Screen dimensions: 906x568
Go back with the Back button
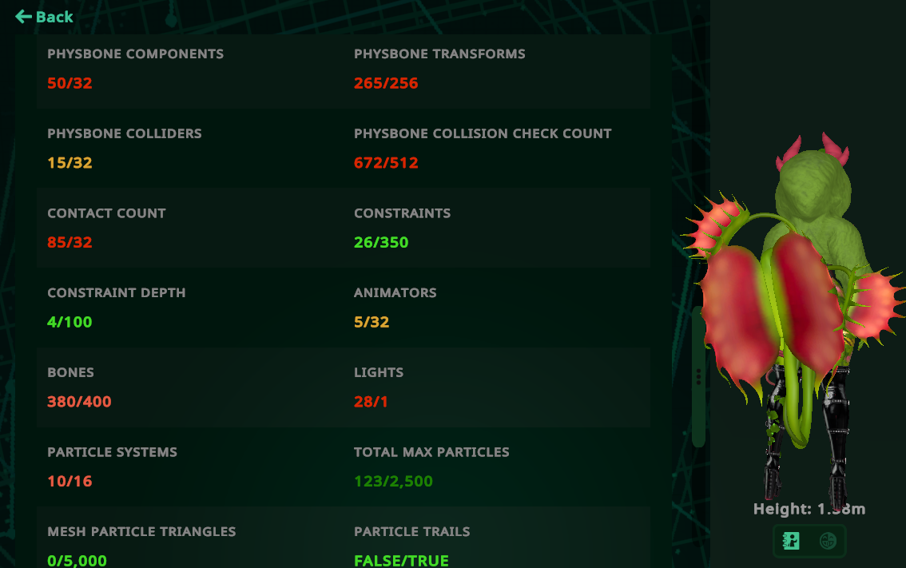44,17
